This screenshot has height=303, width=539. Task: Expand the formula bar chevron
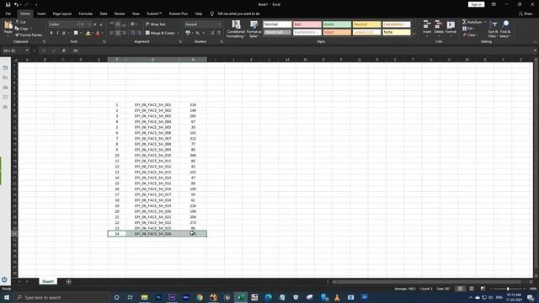(535, 50)
